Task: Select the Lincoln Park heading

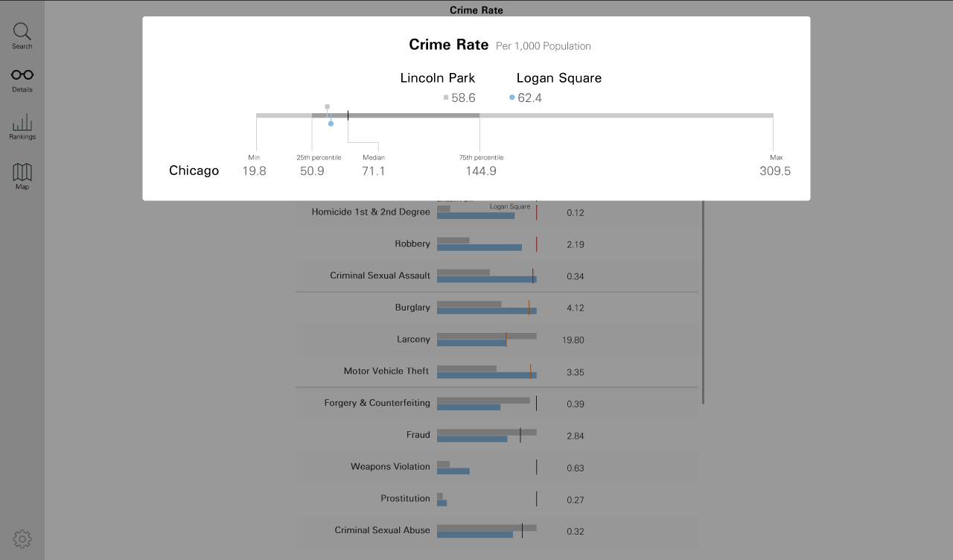Action: click(438, 78)
